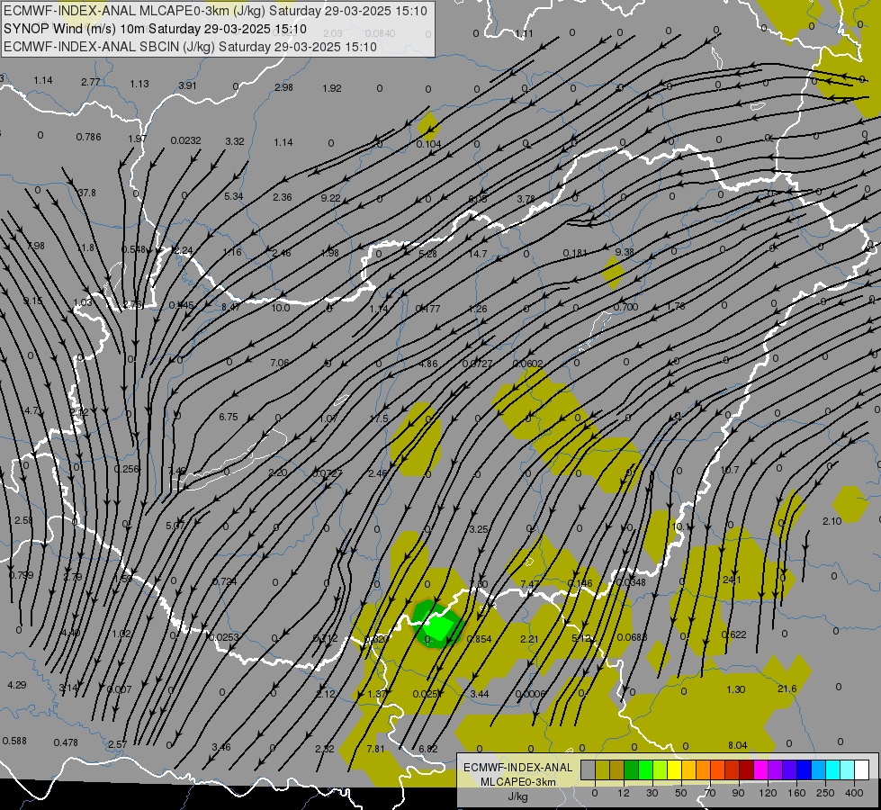Click the legend tick label 70
The height and width of the screenshot is (810, 881).
[x=710, y=793]
